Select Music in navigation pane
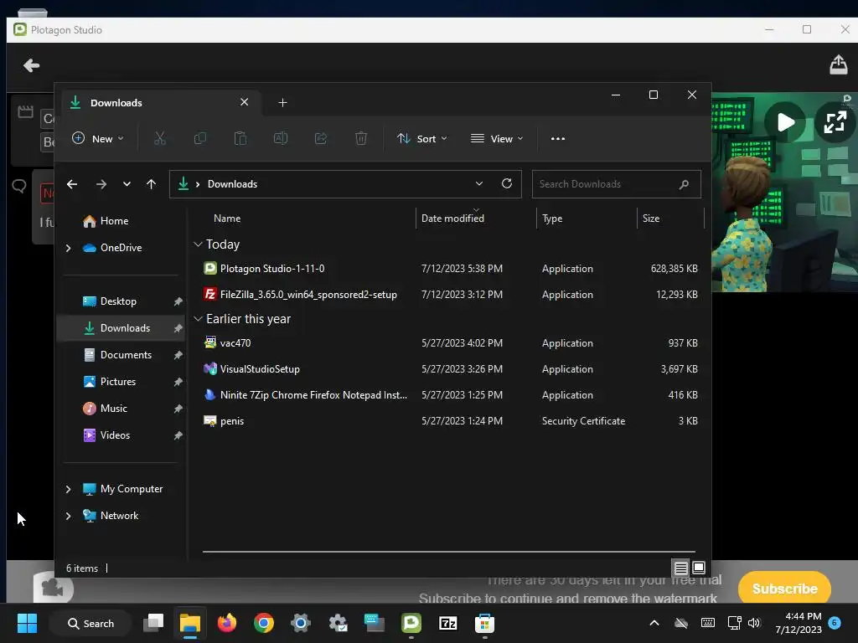 (x=121, y=409)
